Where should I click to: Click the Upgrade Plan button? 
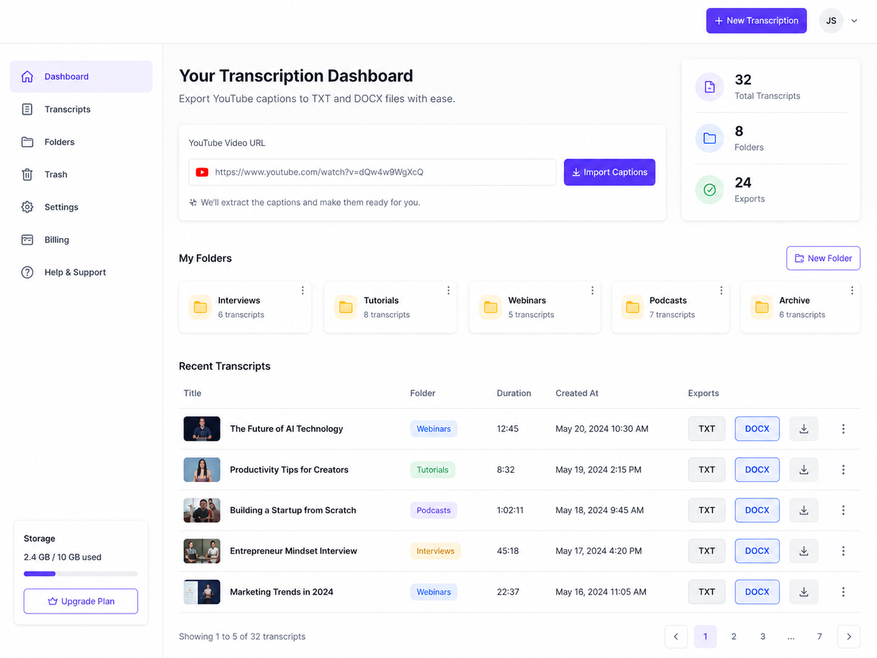(81, 601)
